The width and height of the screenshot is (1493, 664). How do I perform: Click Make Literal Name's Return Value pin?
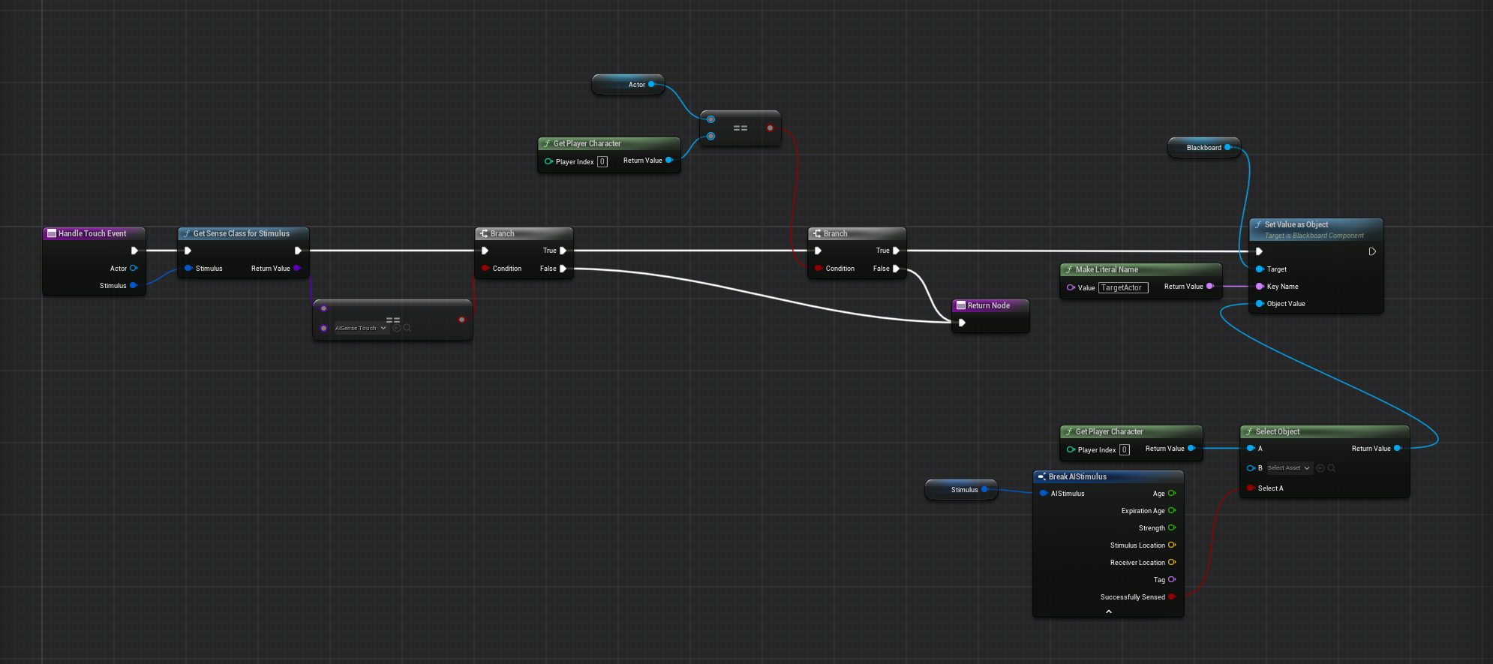1209,287
